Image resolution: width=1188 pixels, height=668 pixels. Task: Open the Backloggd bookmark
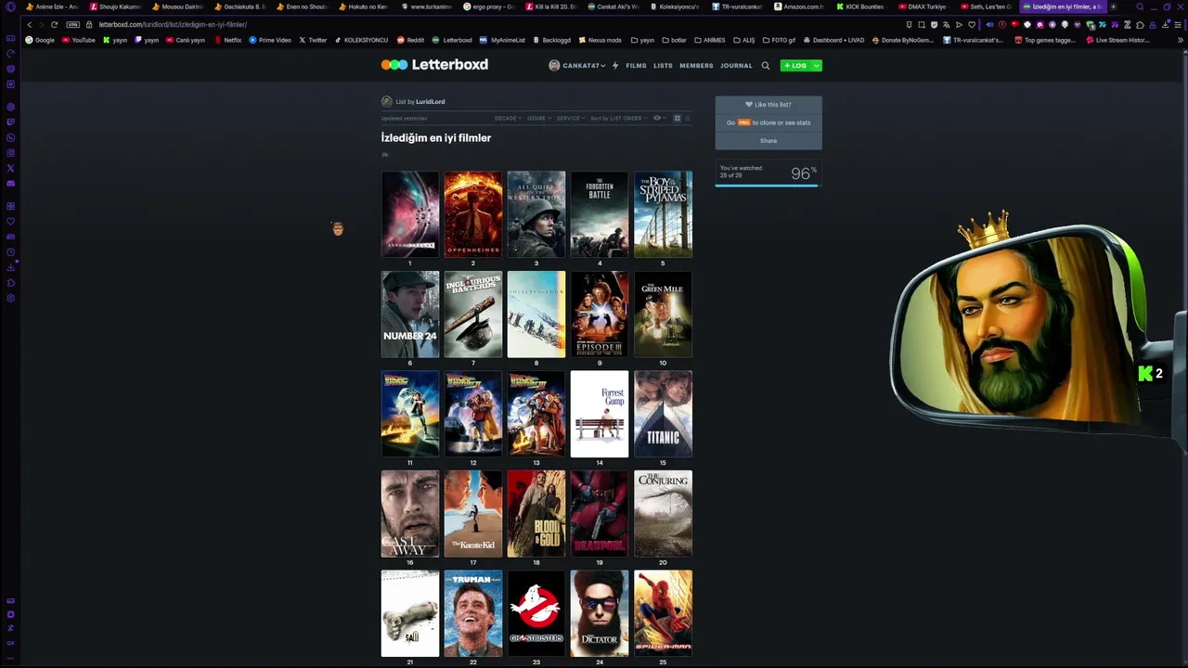[551, 40]
